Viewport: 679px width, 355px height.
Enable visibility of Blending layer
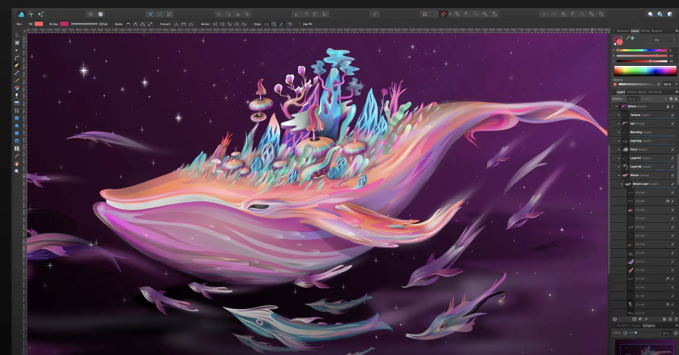[672, 132]
